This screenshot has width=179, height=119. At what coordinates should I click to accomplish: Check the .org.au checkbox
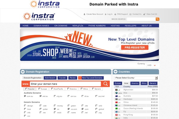coord(55,96)
